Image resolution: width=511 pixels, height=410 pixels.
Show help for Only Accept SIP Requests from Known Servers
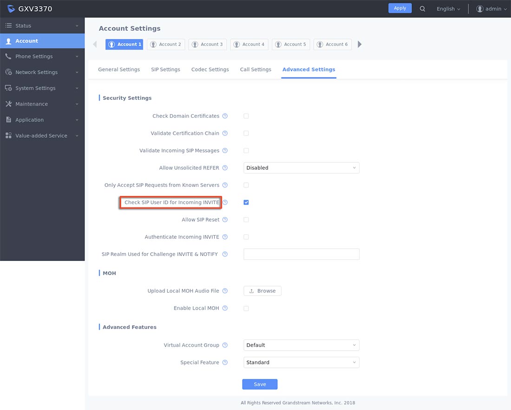click(x=225, y=185)
